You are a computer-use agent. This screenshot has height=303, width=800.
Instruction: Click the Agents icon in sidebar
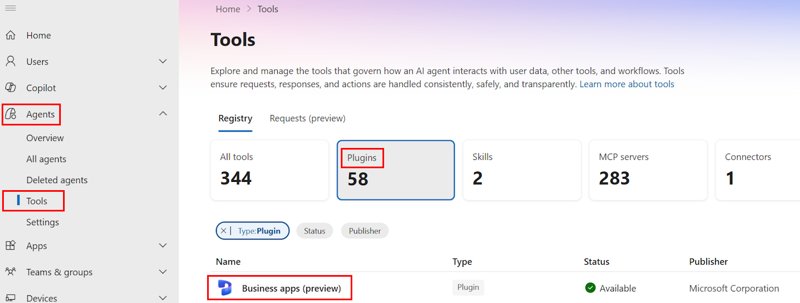click(x=10, y=114)
